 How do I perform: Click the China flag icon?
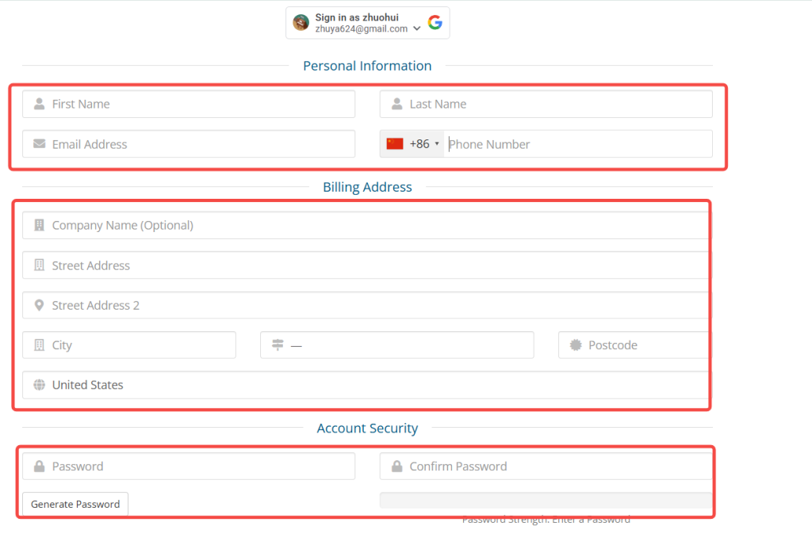(395, 144)
